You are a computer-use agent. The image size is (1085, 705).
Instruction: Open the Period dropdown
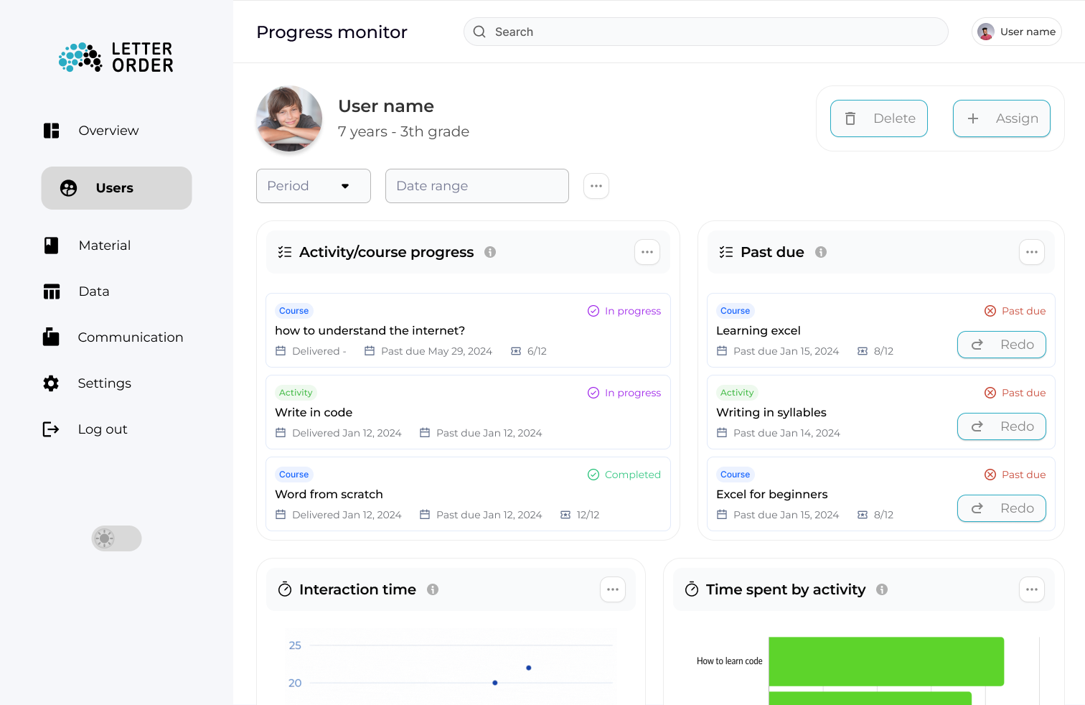[x=313, y=185]
